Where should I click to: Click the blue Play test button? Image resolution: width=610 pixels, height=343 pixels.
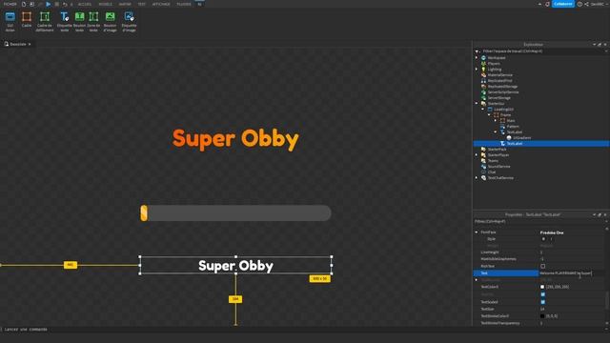click(x=49, y=4)
